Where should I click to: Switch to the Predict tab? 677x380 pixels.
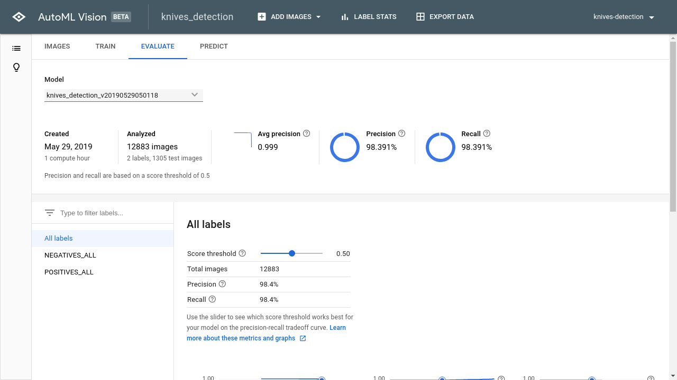(x=214, y=46)
